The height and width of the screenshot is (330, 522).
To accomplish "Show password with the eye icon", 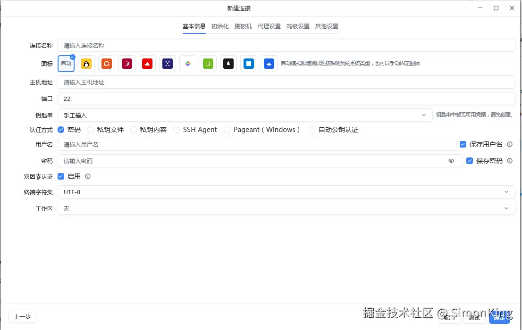I will point(451,161).
